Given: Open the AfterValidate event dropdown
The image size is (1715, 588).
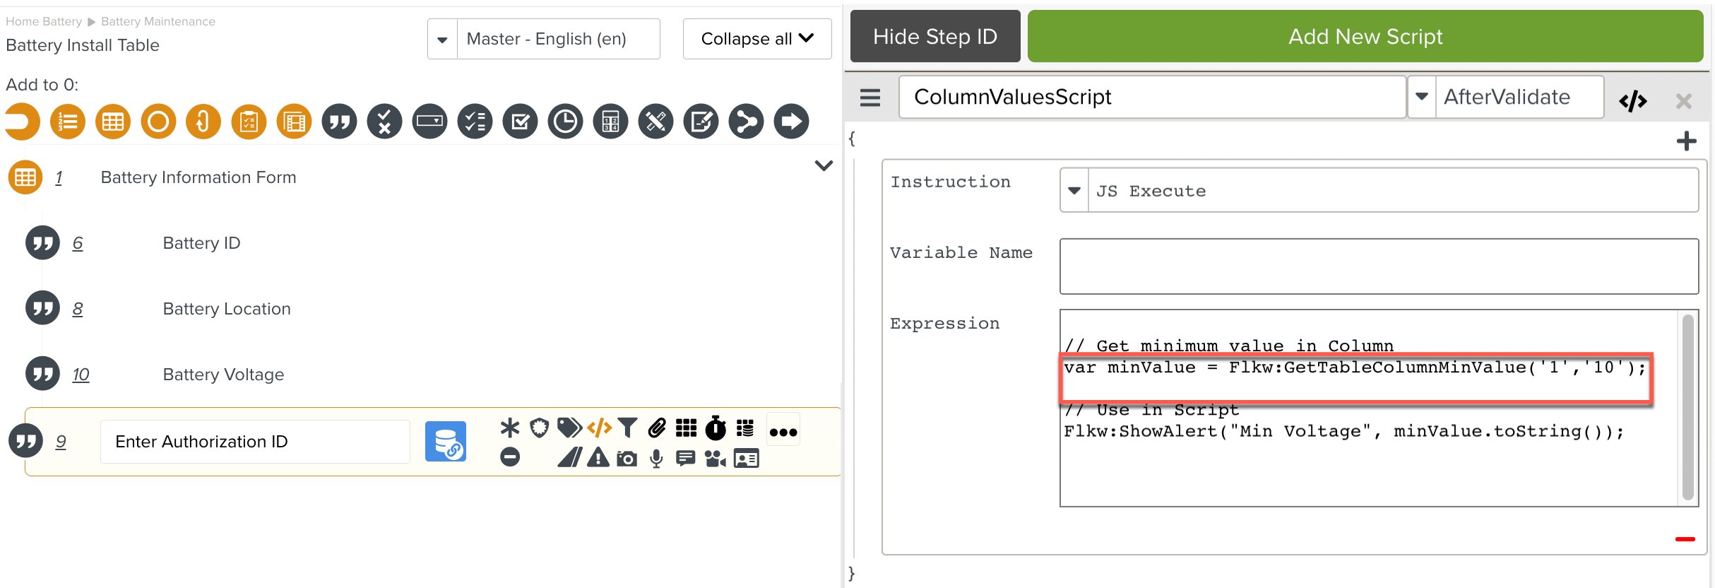Looking at the screenshot, I should coord(1422,97).
